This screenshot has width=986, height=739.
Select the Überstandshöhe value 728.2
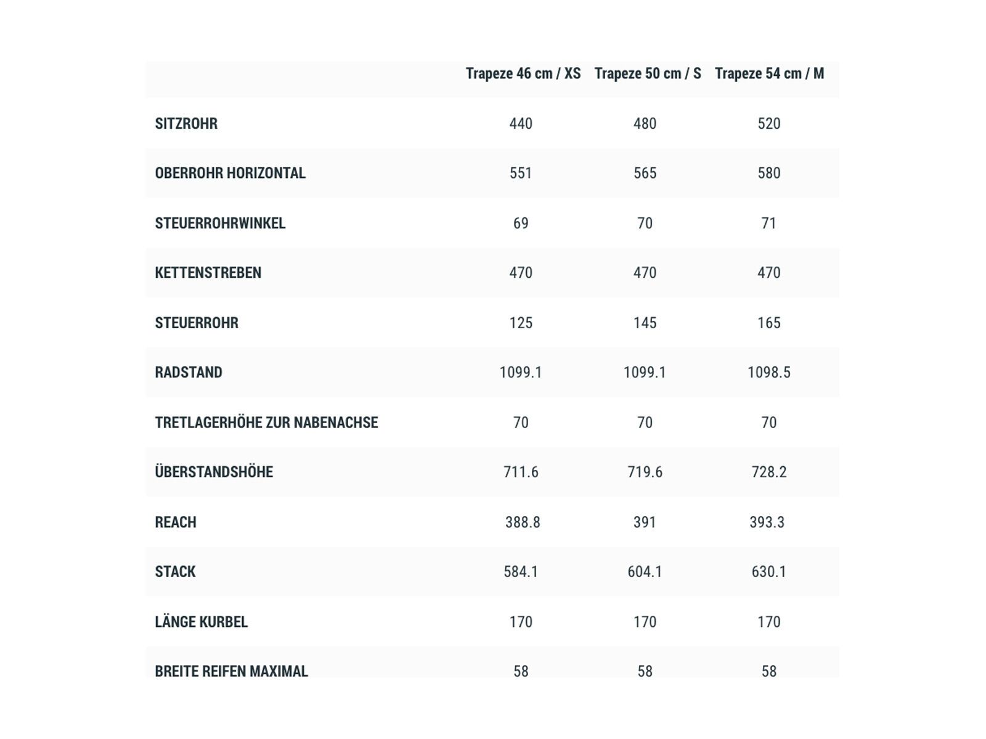(768, 472)
